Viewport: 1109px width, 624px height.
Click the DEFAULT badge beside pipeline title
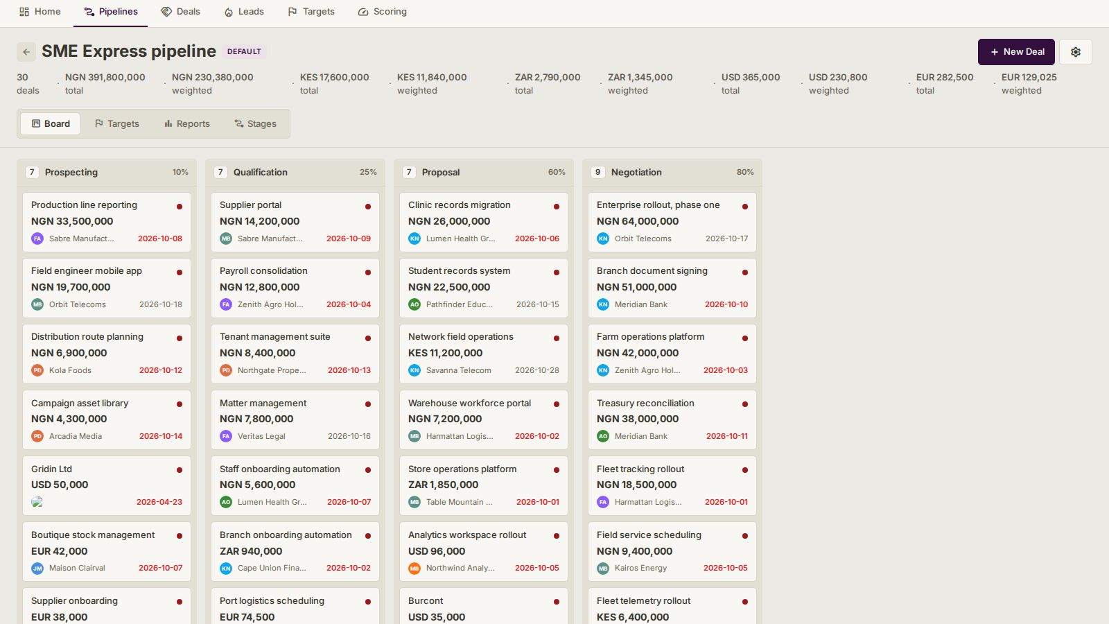[244, 51]
